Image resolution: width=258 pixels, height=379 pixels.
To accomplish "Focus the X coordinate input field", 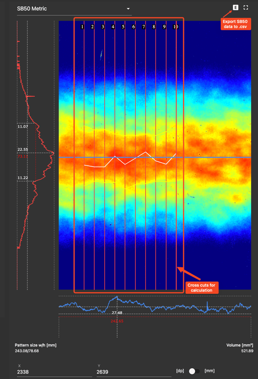I will (54, 372).
